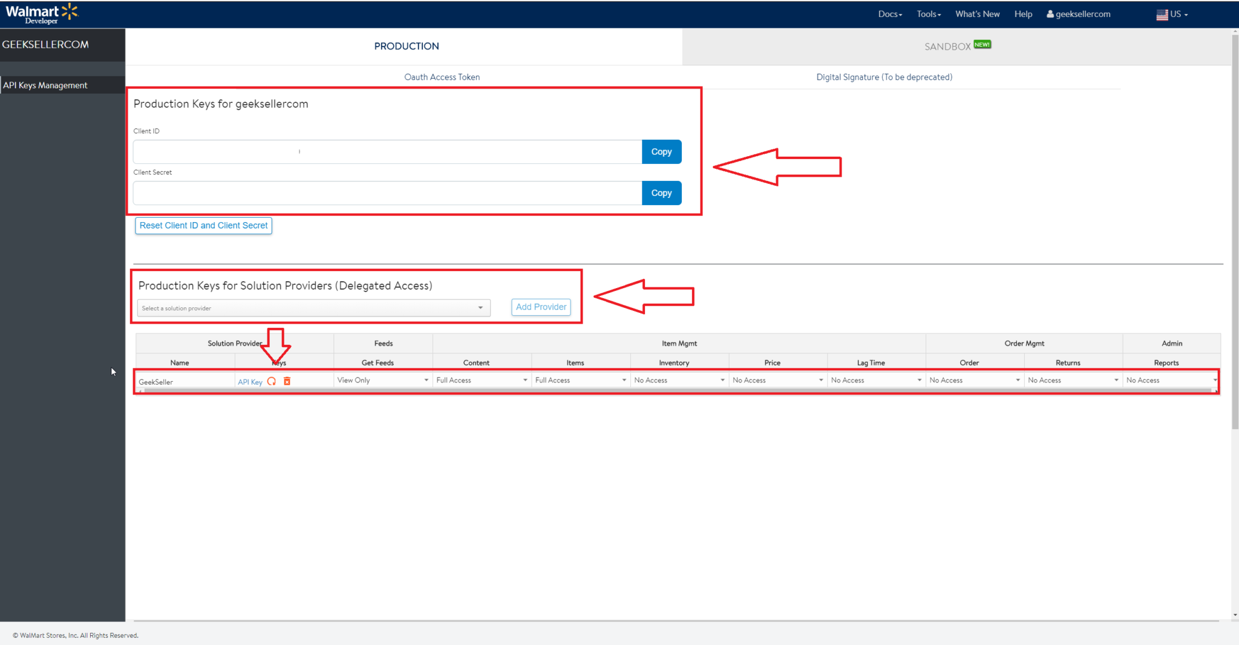The height and width of the screenshot is (645, 1239).
Task: Select the Oauth Access Token tab
Action: [x=442, y=77]
